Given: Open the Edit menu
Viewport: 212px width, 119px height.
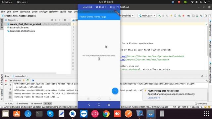Looking at the screenshot, I should tap(9, 12).
